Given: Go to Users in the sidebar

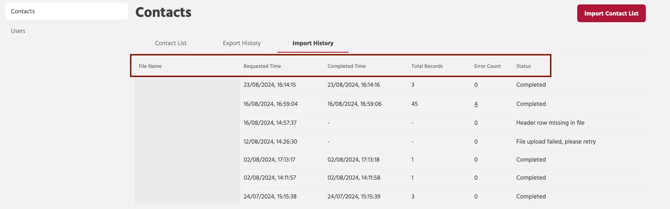Looking at the screenshot, I should (x=18, y=31).
